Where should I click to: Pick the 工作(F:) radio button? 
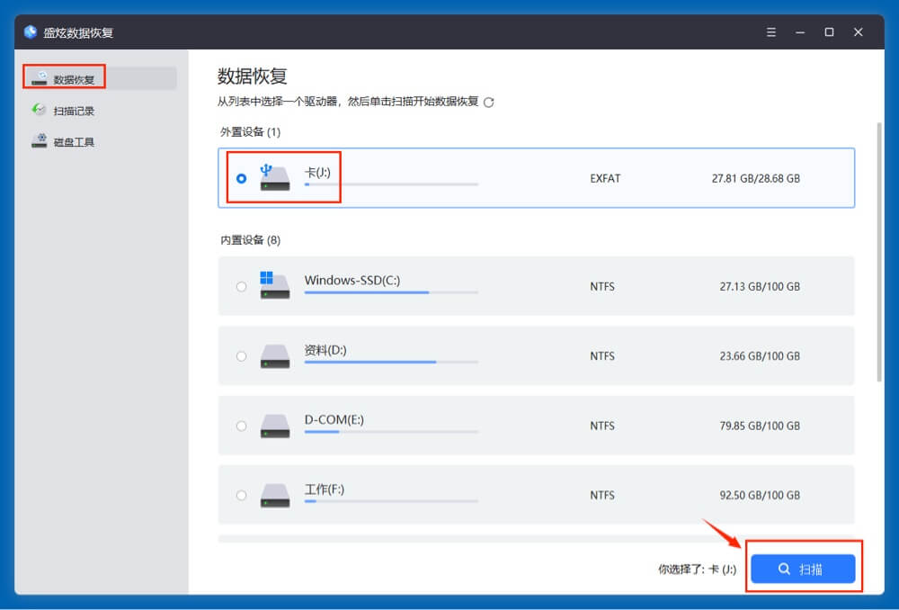(x=241, y=495)
